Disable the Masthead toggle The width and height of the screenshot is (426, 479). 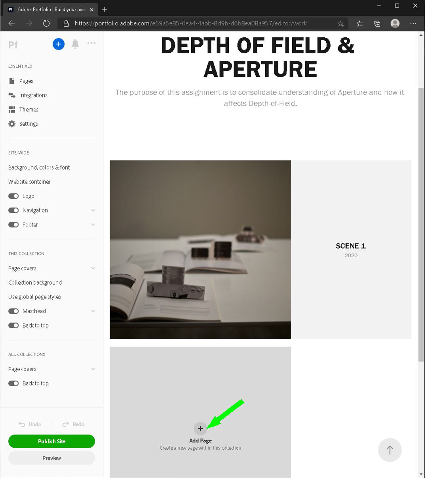point(13,311)
